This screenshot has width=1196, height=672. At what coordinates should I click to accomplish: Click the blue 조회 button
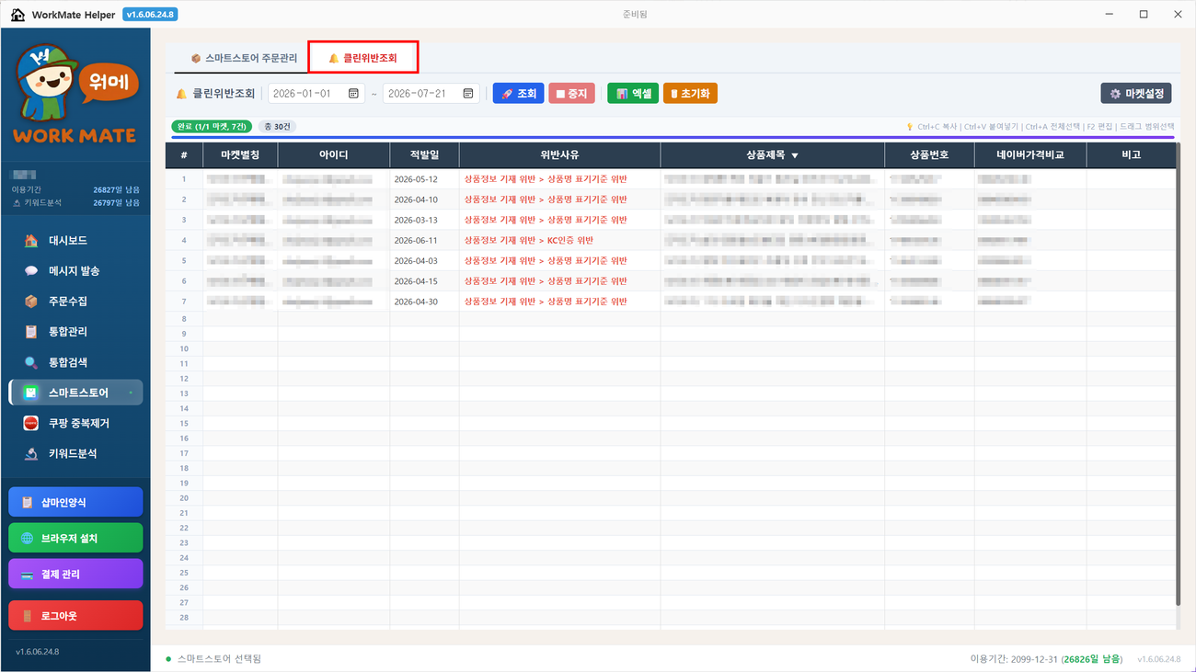tap(518, 94)
